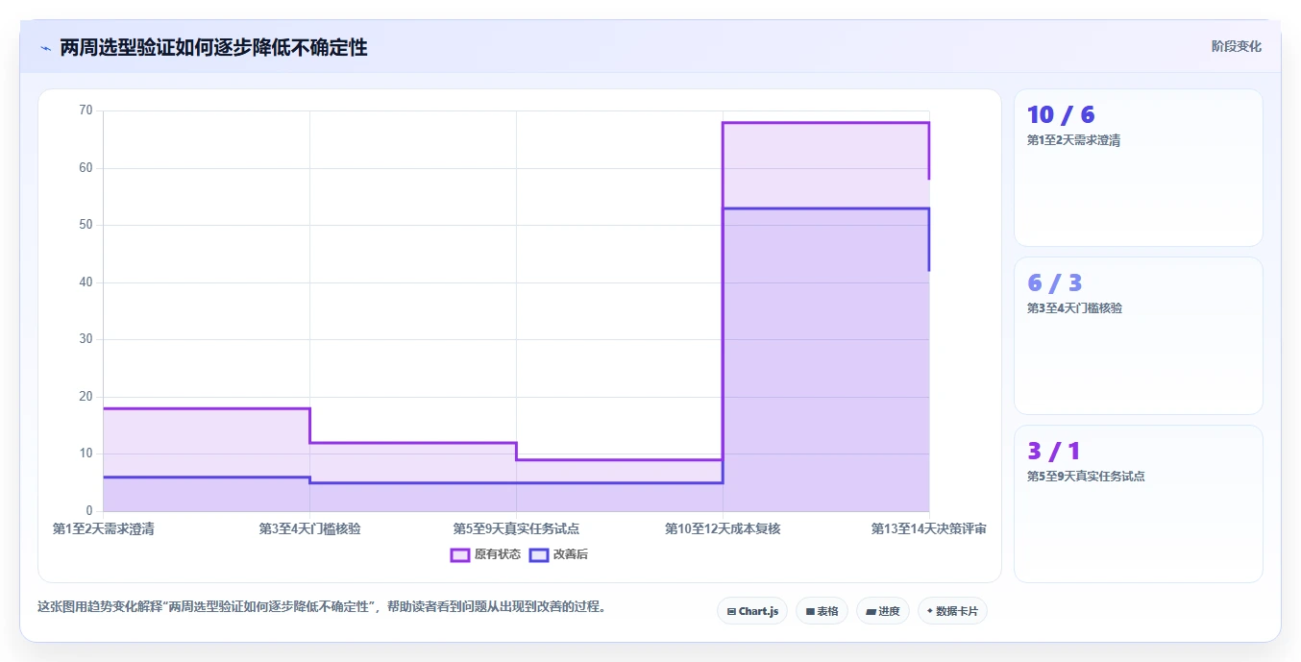Click card caption 第1至2天需求澄清

click(x=1073, y=140)
